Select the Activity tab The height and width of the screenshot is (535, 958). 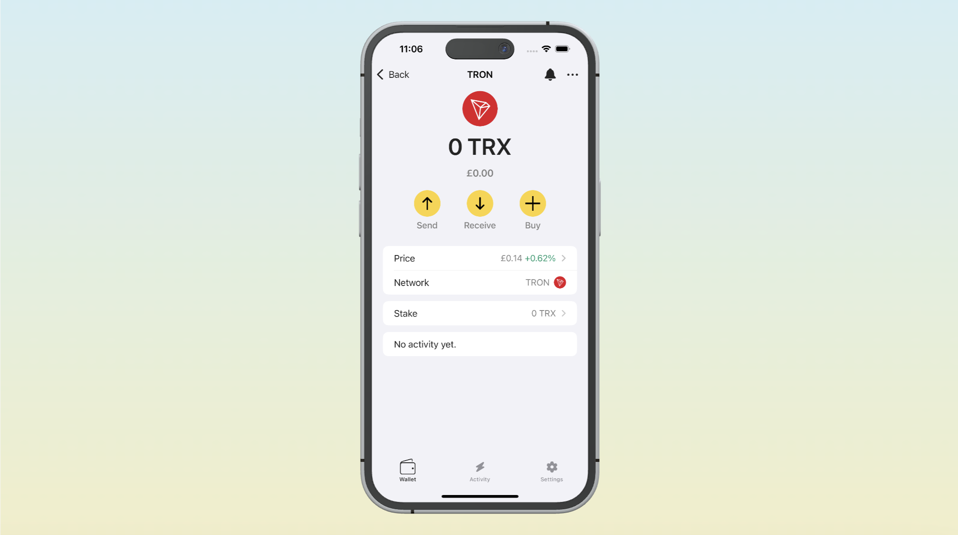coord(480,470)
